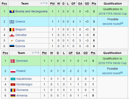Open the Montenegro team link

[x=24, y=84]
